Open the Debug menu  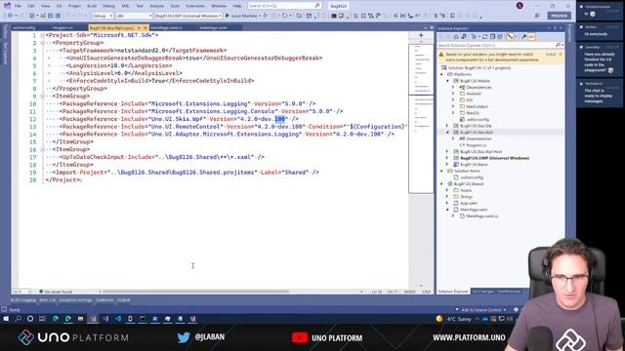click(108, 6)
